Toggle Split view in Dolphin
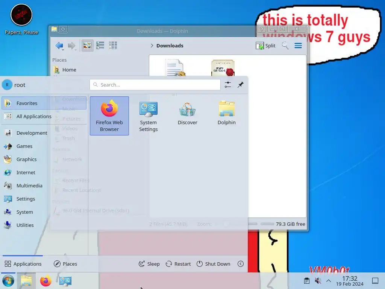The image size is (385, 289). pyautogui.click(x=265, y=46)
